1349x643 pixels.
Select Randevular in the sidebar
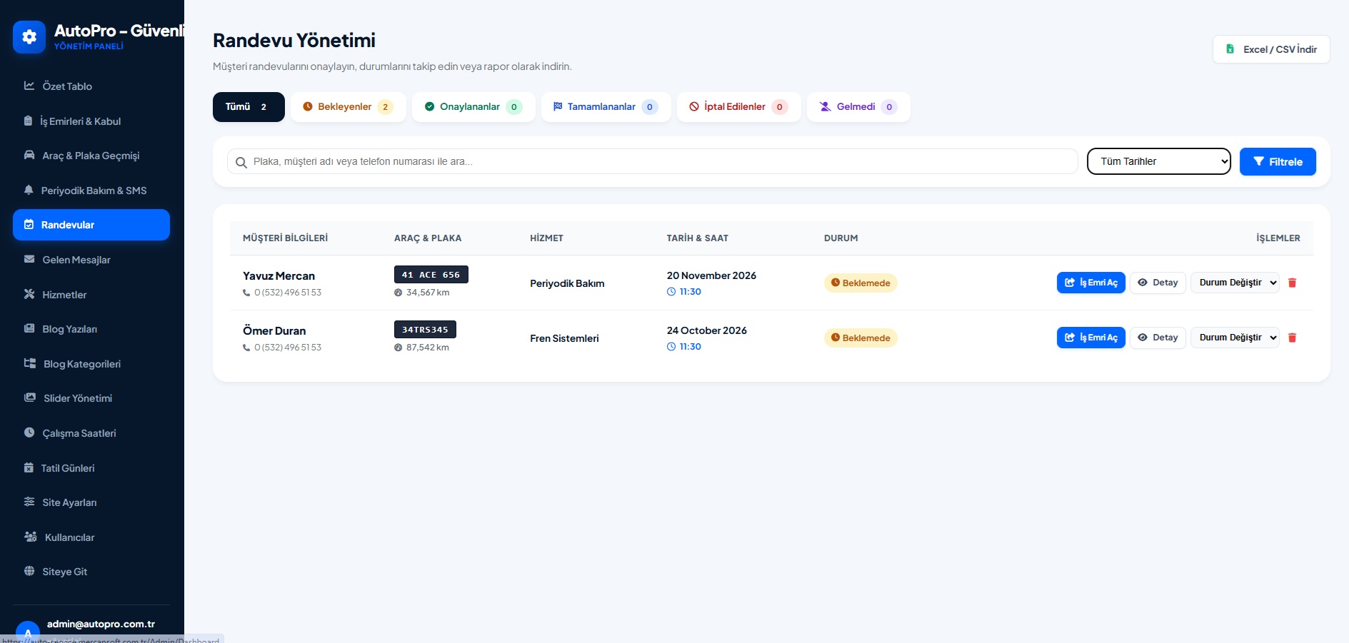(x=91, y=225)
